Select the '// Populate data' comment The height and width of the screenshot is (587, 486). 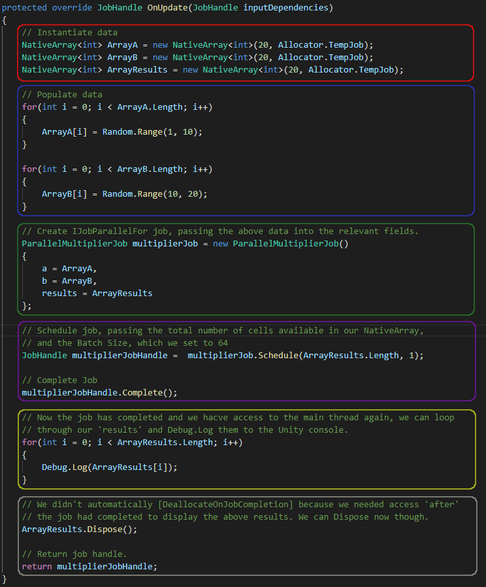click(x=62, y=94)
